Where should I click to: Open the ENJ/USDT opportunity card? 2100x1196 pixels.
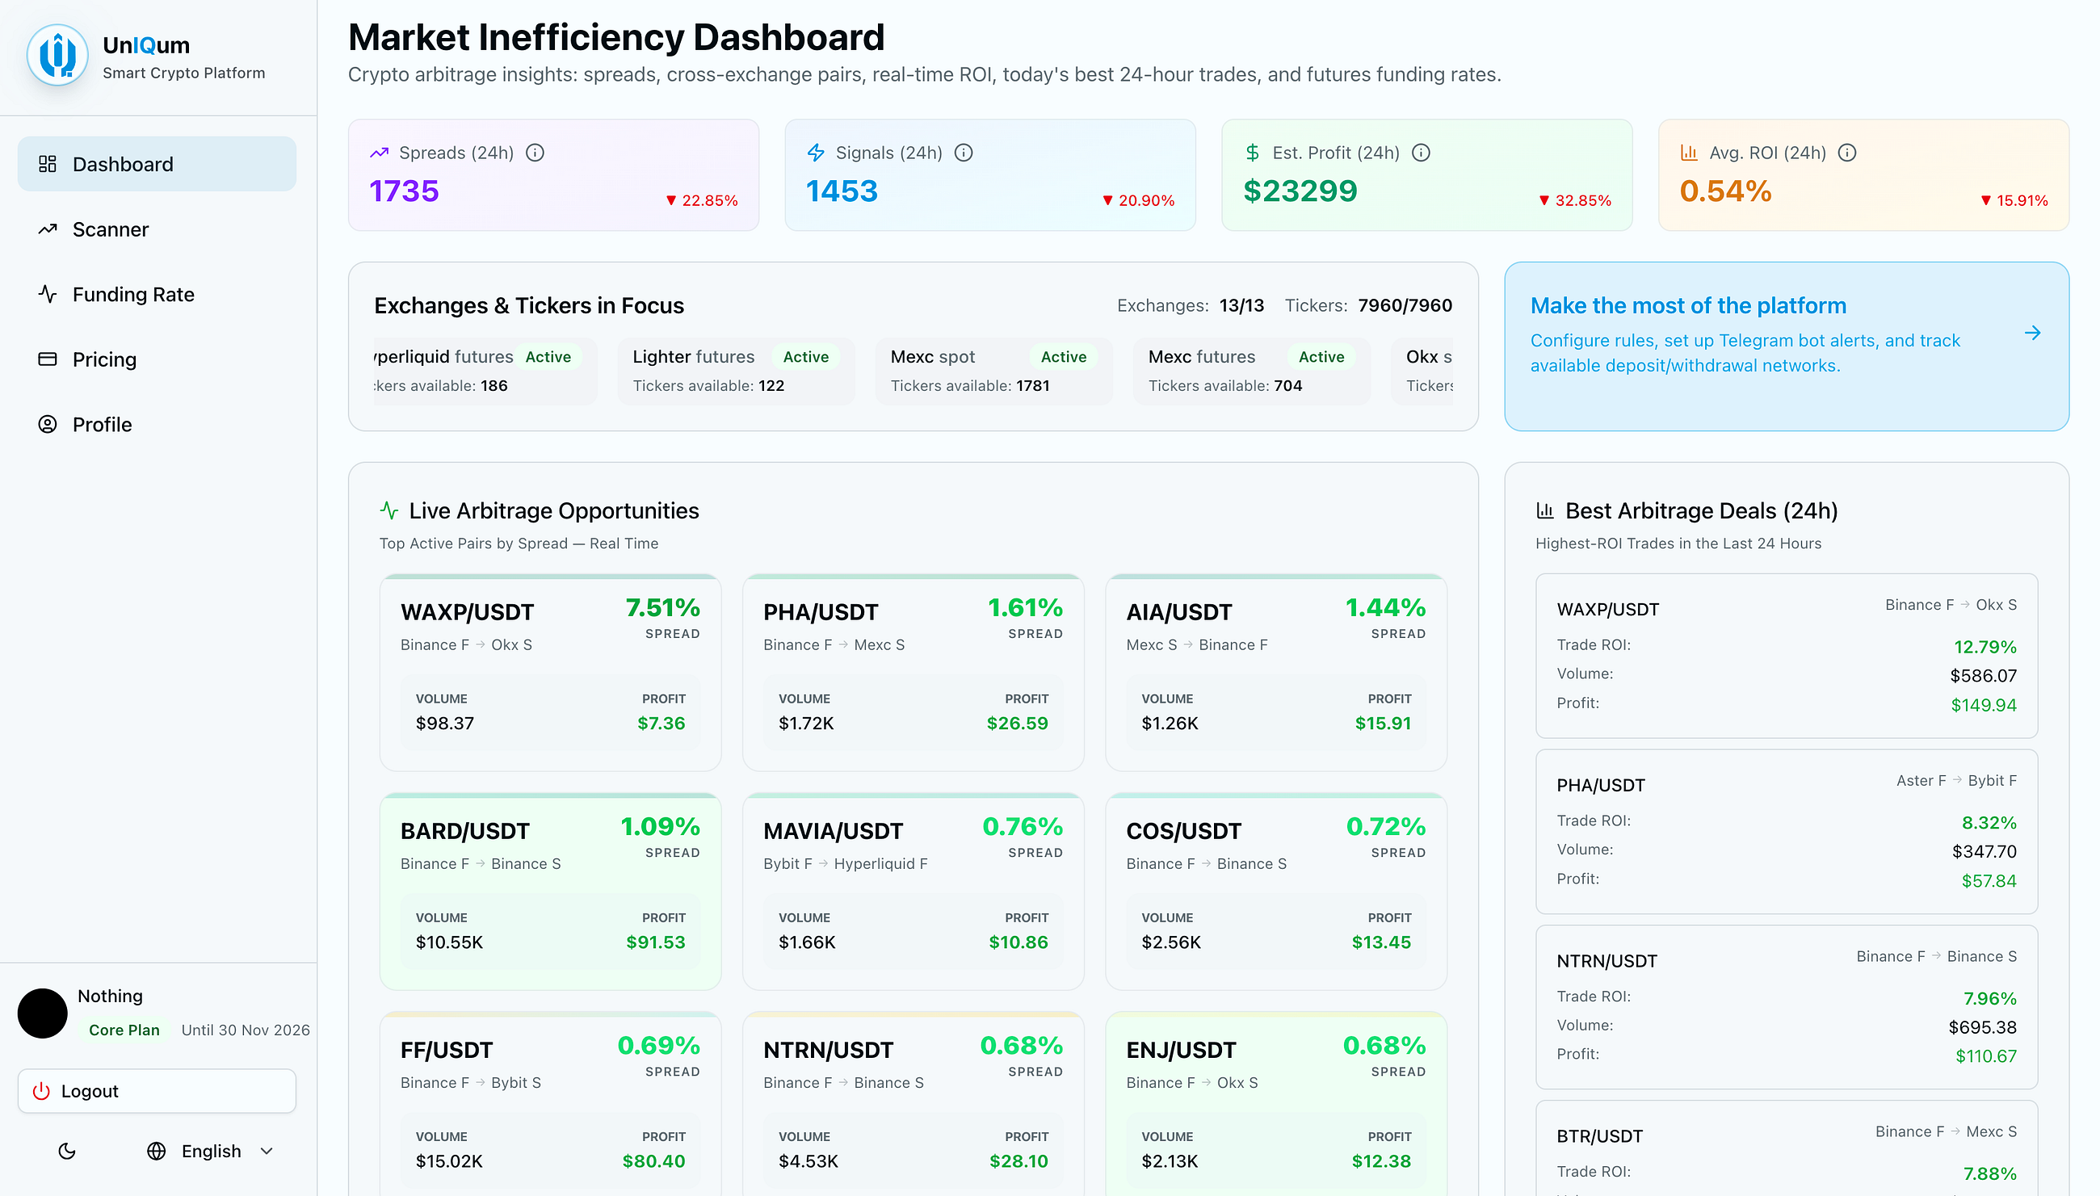pos(1276,1104)
